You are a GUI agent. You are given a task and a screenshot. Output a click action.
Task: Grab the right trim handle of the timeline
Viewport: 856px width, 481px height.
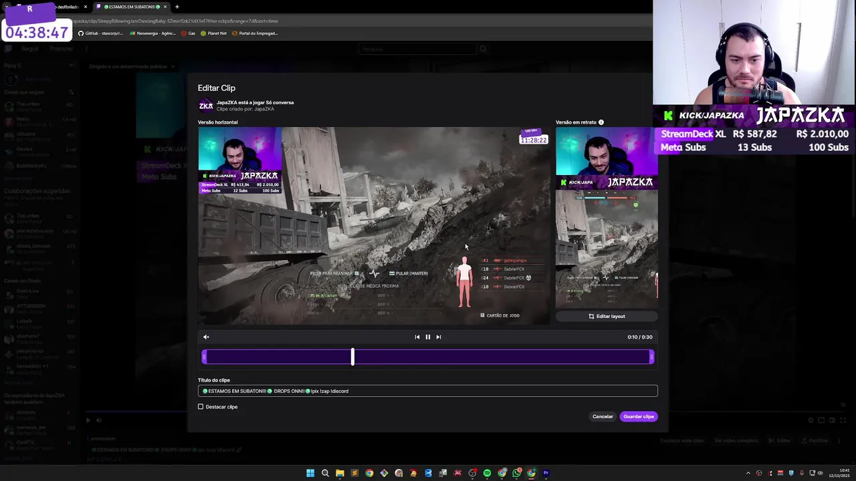coord(651,357)
